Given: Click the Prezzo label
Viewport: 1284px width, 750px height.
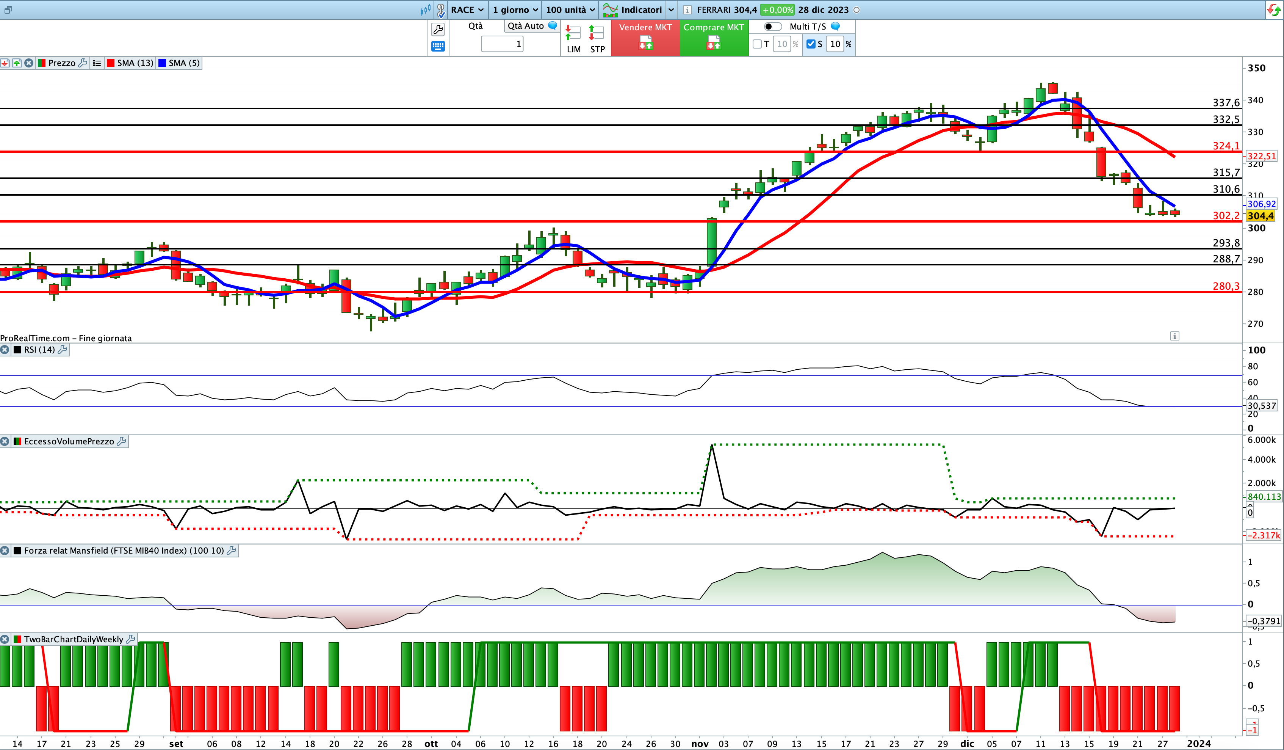Looking at the screenshot, I should [62, 63].
